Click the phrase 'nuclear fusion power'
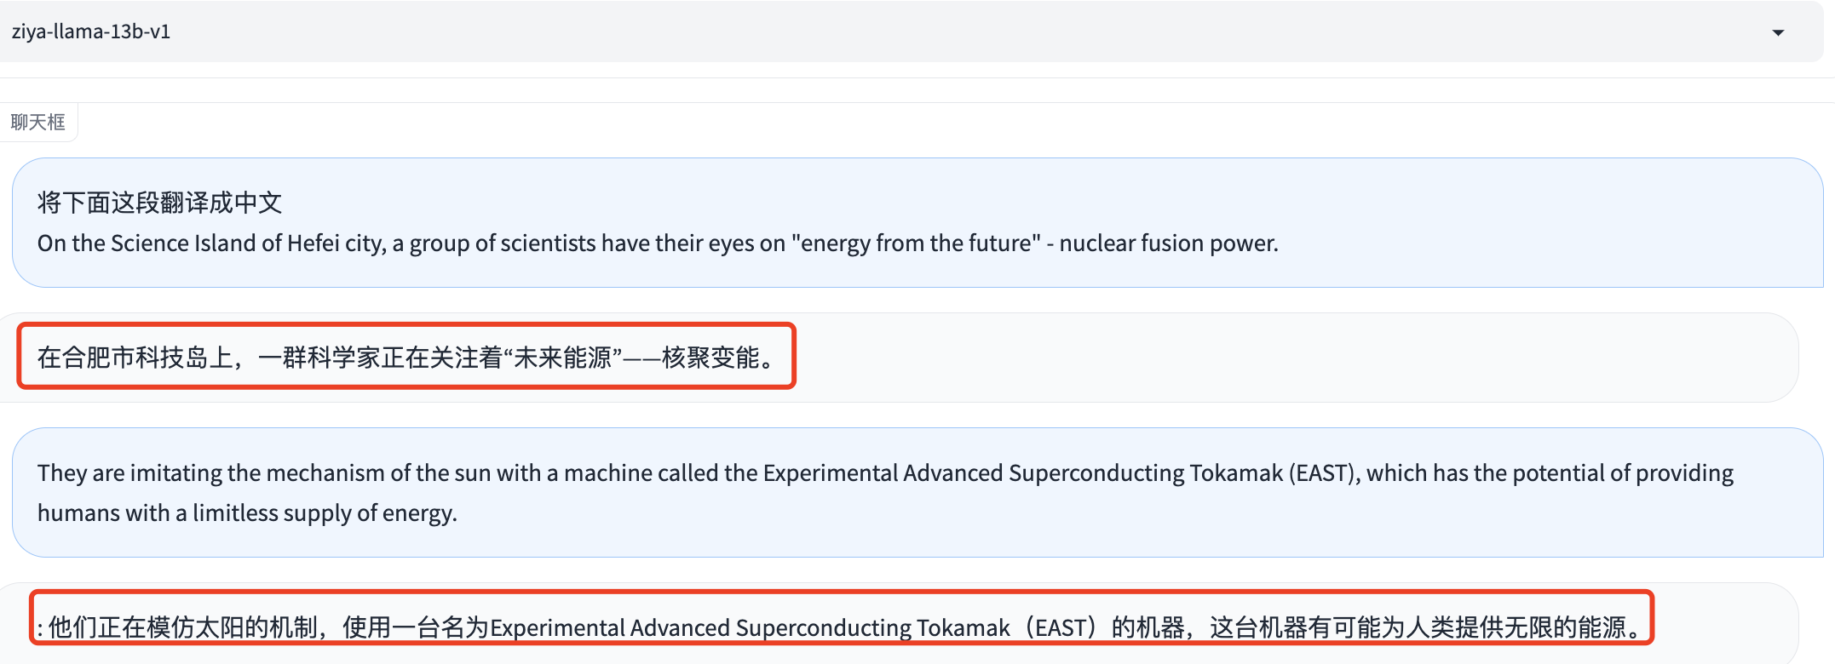This screenshot has height=664, width=1835. (x=1169, y=243)
